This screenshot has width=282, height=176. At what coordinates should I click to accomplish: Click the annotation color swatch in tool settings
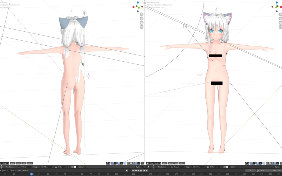pyautogui.click(x=75, y=167)
